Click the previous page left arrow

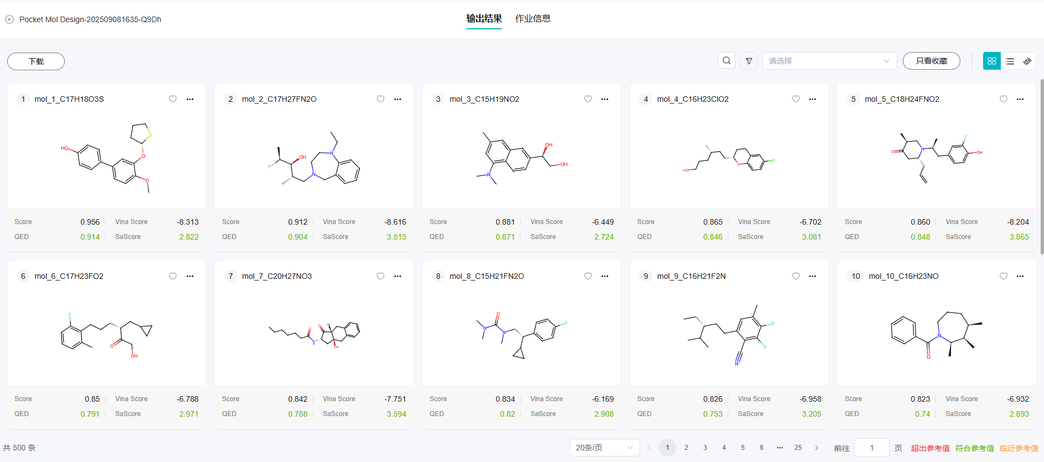pos(649,448)
